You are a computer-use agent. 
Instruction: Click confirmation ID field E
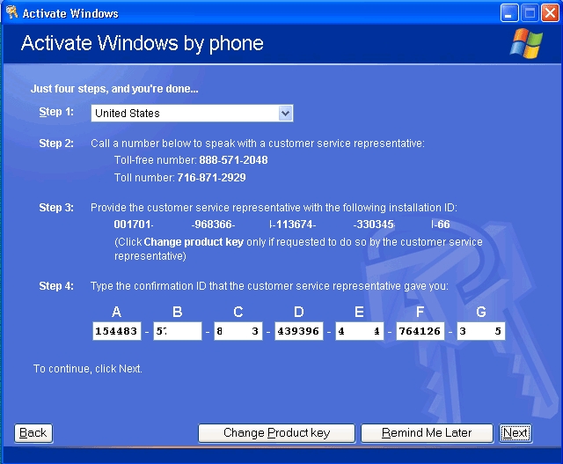(360, 331)
